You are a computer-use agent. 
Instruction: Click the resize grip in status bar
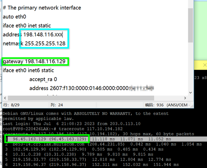click(192, 106)
